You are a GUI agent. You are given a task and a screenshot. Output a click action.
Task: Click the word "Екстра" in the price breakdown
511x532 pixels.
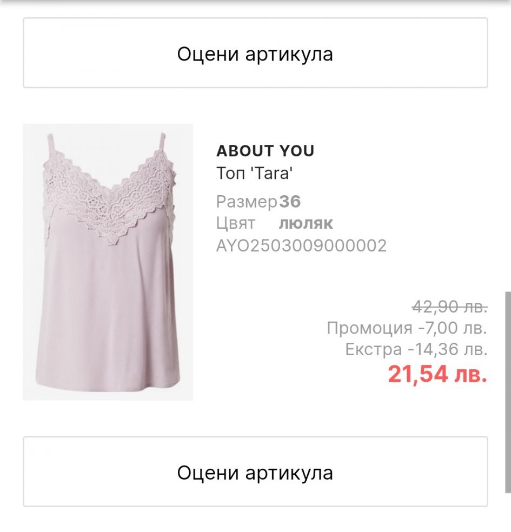click(374, 350)
